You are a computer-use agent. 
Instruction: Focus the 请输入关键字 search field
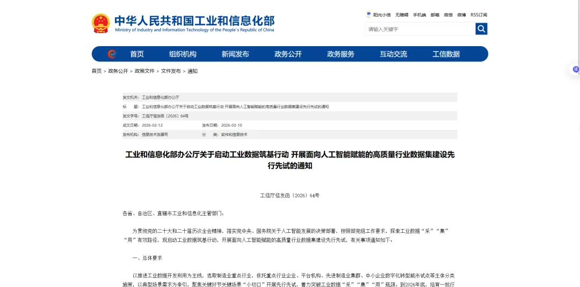420,29
